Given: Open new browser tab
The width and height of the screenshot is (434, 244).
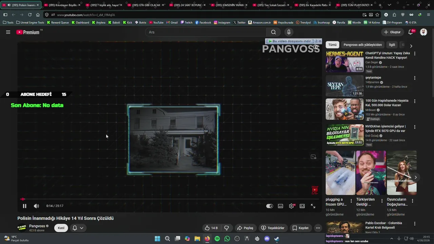Looking at the screenshot, I should pos(380,5).
